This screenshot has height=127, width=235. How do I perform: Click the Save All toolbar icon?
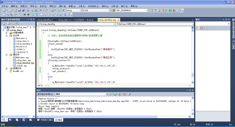point(23,10)
